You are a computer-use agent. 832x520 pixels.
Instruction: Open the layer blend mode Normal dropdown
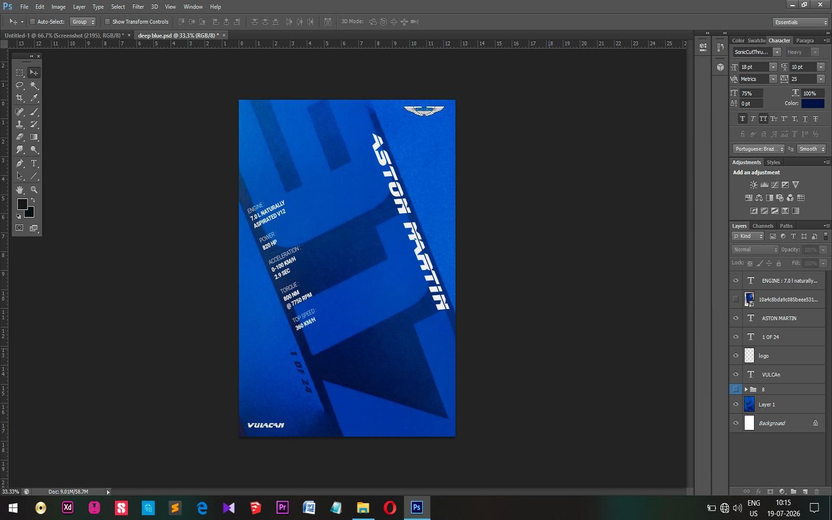click(755, 250)
